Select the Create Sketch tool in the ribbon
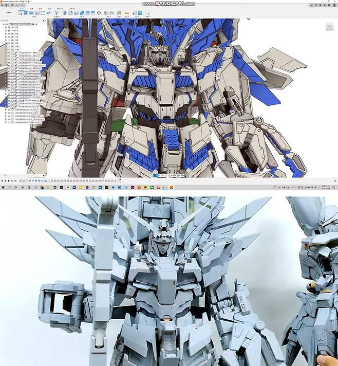The width and height of the screenshot is (338, 366). point(21,13)
